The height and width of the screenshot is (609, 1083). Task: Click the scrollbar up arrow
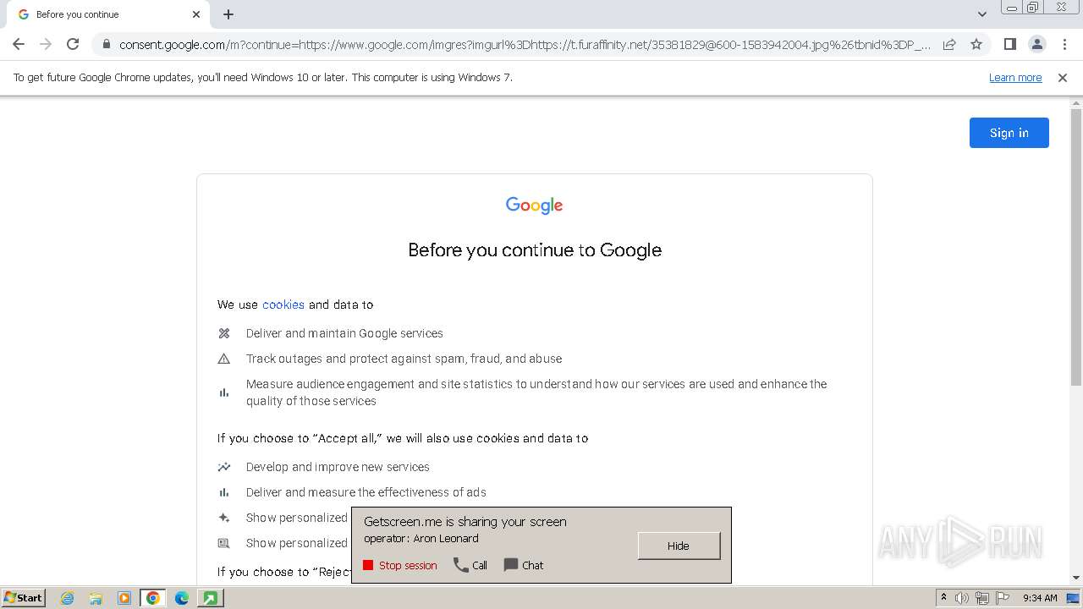click(x=1076, y=103)
